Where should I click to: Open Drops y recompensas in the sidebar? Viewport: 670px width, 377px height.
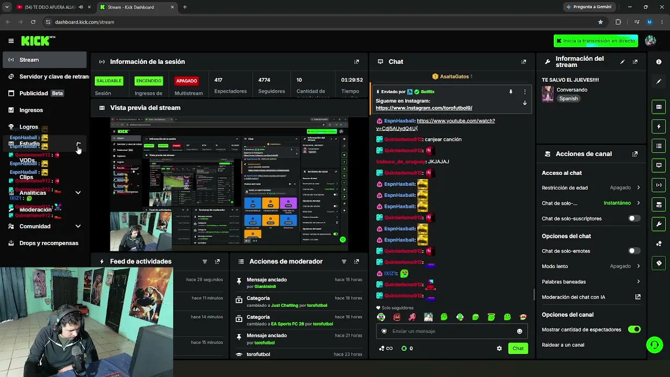[44, 243]
